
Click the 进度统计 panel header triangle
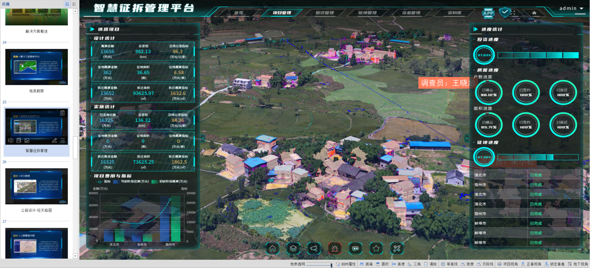point(475,29)
